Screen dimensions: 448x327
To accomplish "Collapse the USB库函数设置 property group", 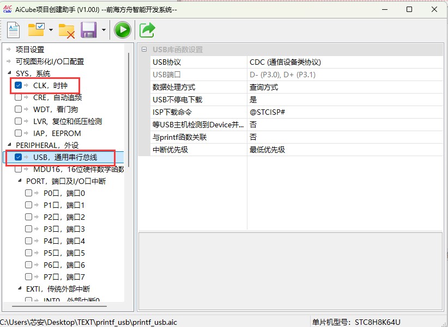I will (144, 50).
